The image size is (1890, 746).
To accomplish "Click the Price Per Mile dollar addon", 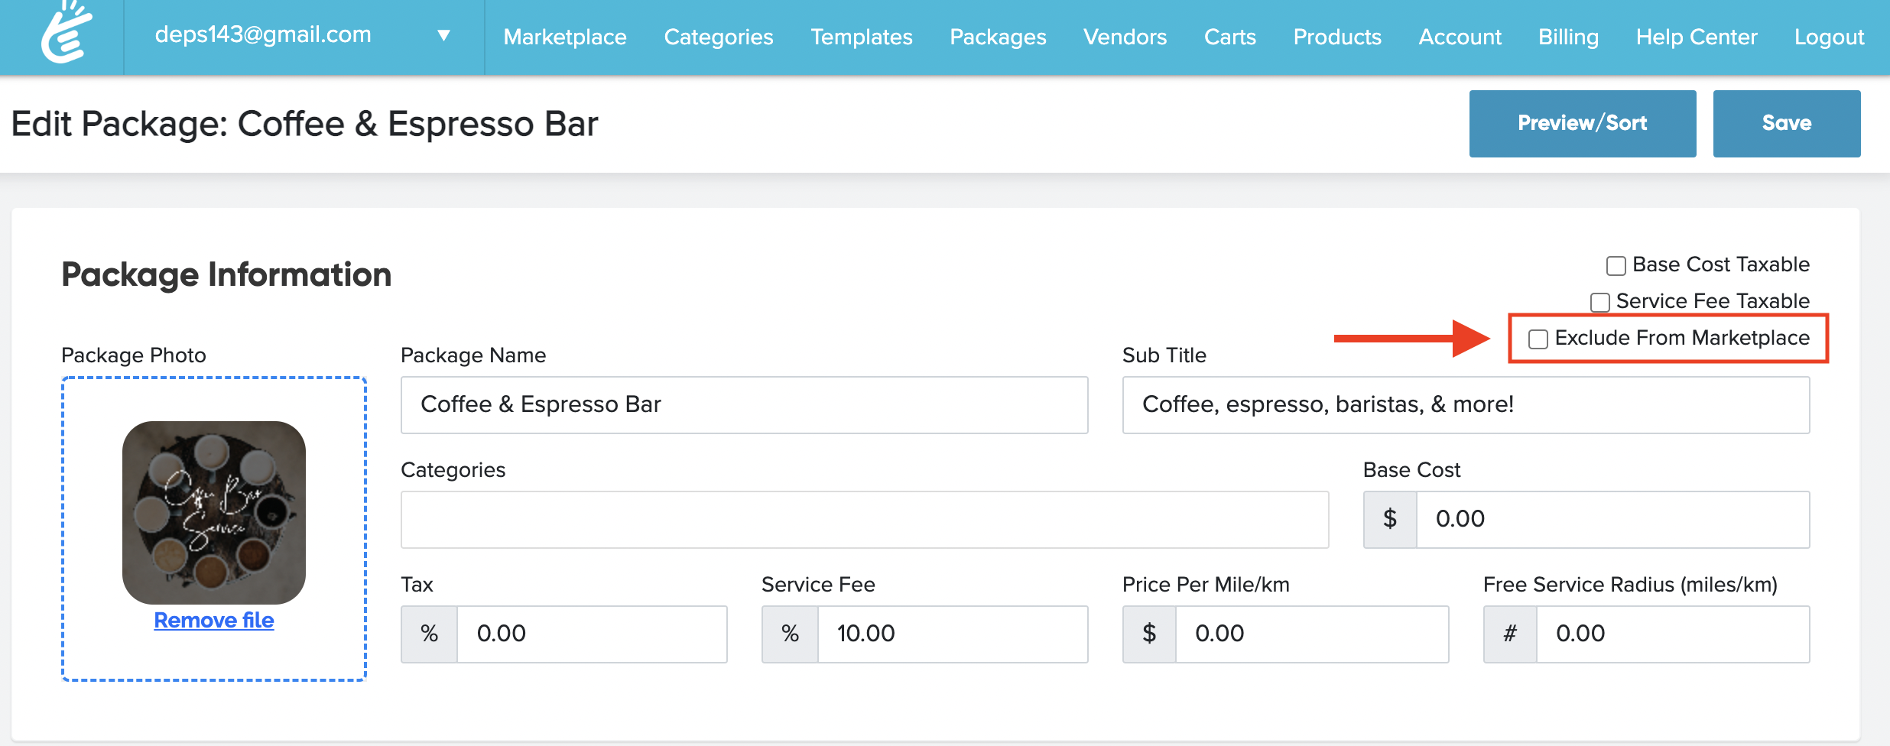I will (x=1149, y=634).
